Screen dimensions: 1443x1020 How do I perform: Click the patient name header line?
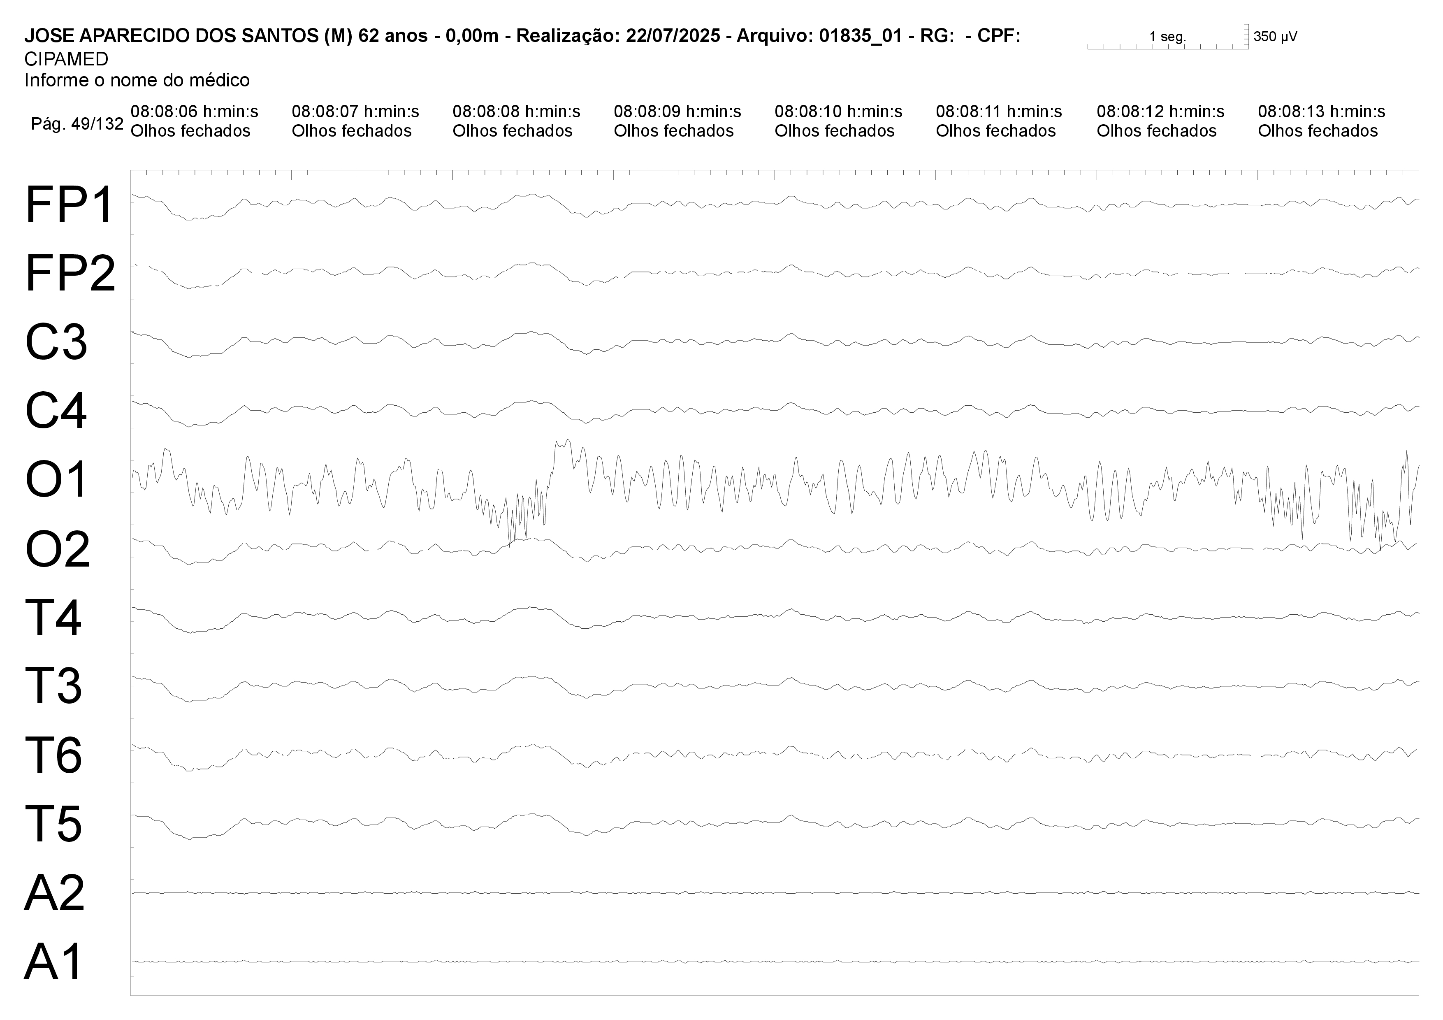(522, 37)
